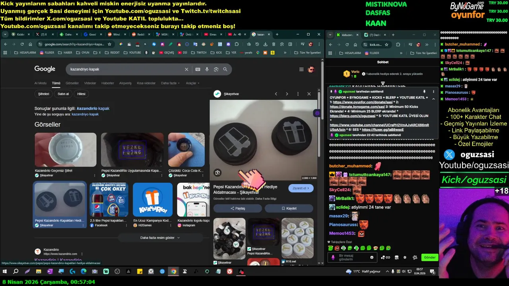Apply the Satın al filter chip
The height and width of the screenshot is (286, 509).
[63, 94]
